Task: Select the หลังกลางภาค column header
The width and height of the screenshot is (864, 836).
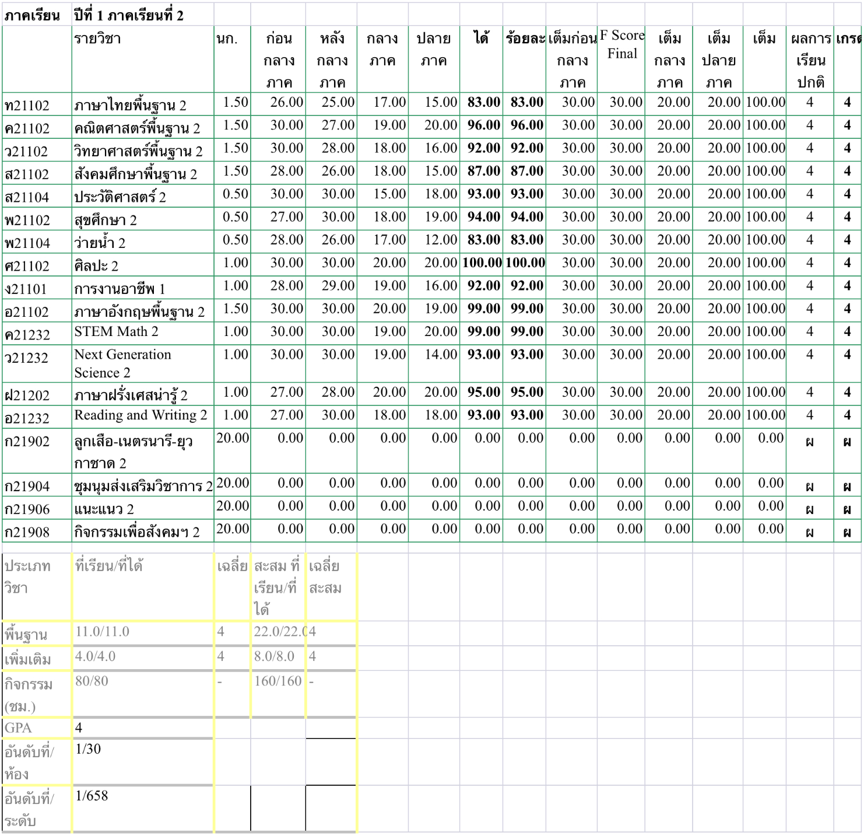Action: pyautogui.click(x=331, y=59)
